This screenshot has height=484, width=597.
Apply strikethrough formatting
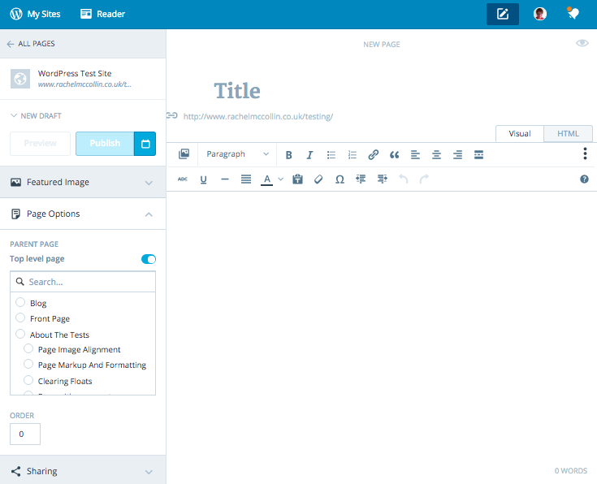click(x=183, y=179)
